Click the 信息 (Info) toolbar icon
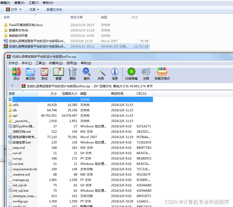 pos(115,73)
